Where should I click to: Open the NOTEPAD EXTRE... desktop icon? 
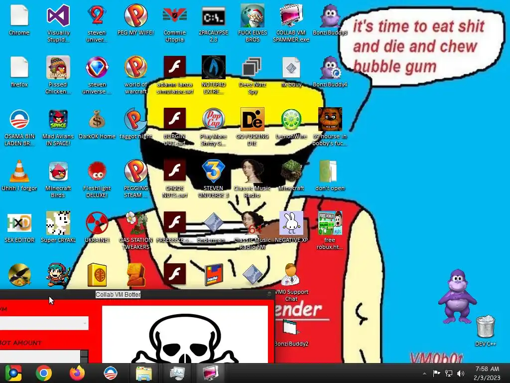tap(213, 75)
